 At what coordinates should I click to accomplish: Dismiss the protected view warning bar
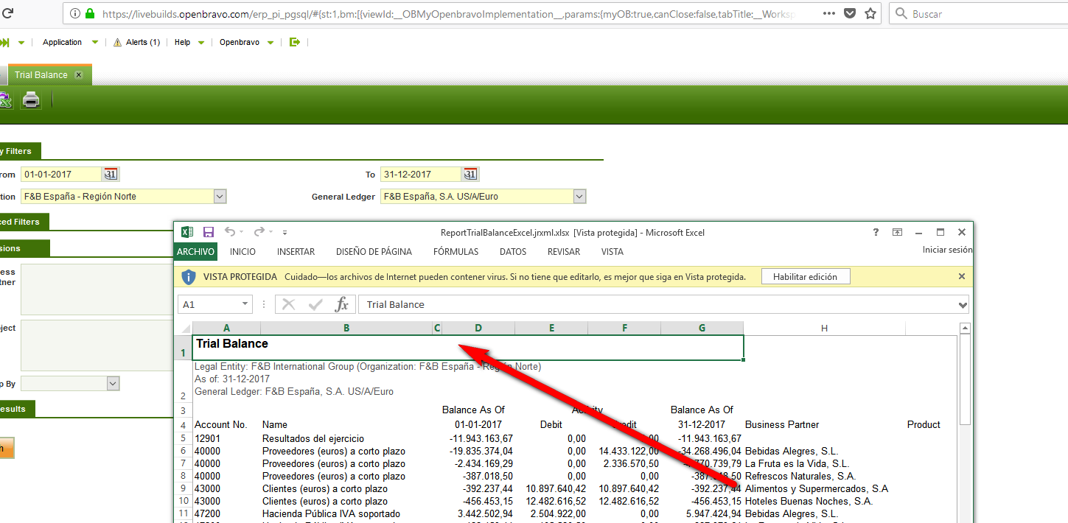[x=961, y=276]
